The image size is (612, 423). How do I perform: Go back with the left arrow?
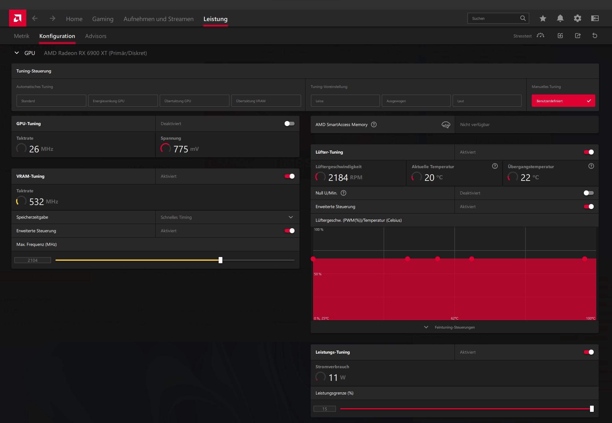tap(35, 18)
